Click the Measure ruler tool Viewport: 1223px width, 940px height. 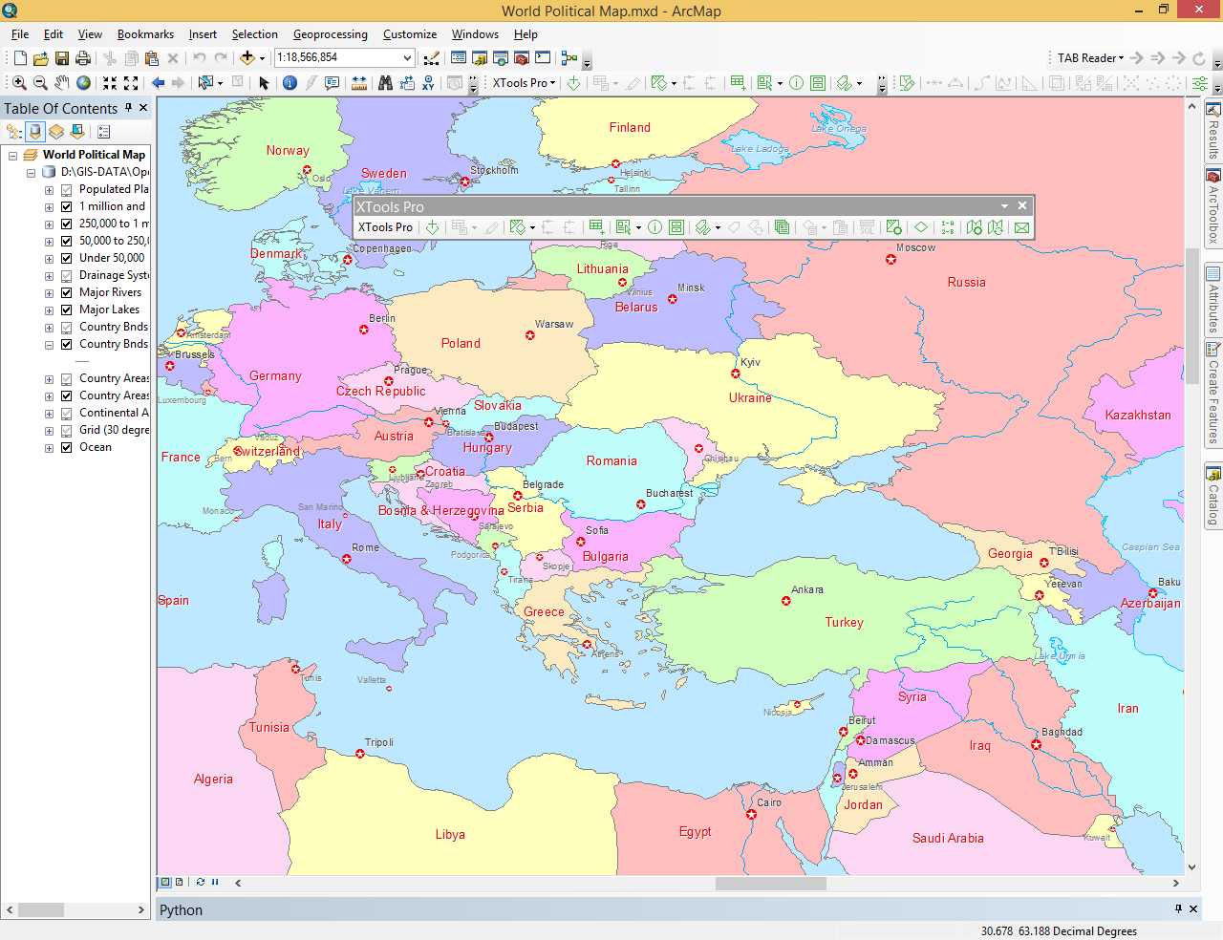359,83
